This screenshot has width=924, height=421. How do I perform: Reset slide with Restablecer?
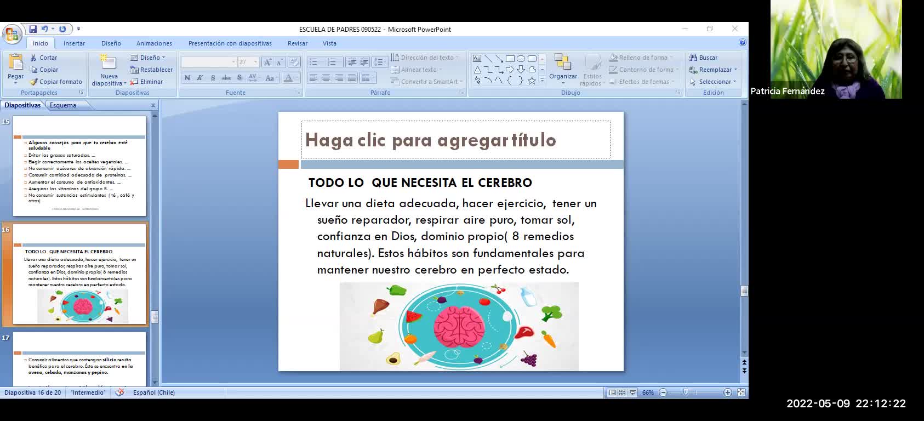[151, 70]
